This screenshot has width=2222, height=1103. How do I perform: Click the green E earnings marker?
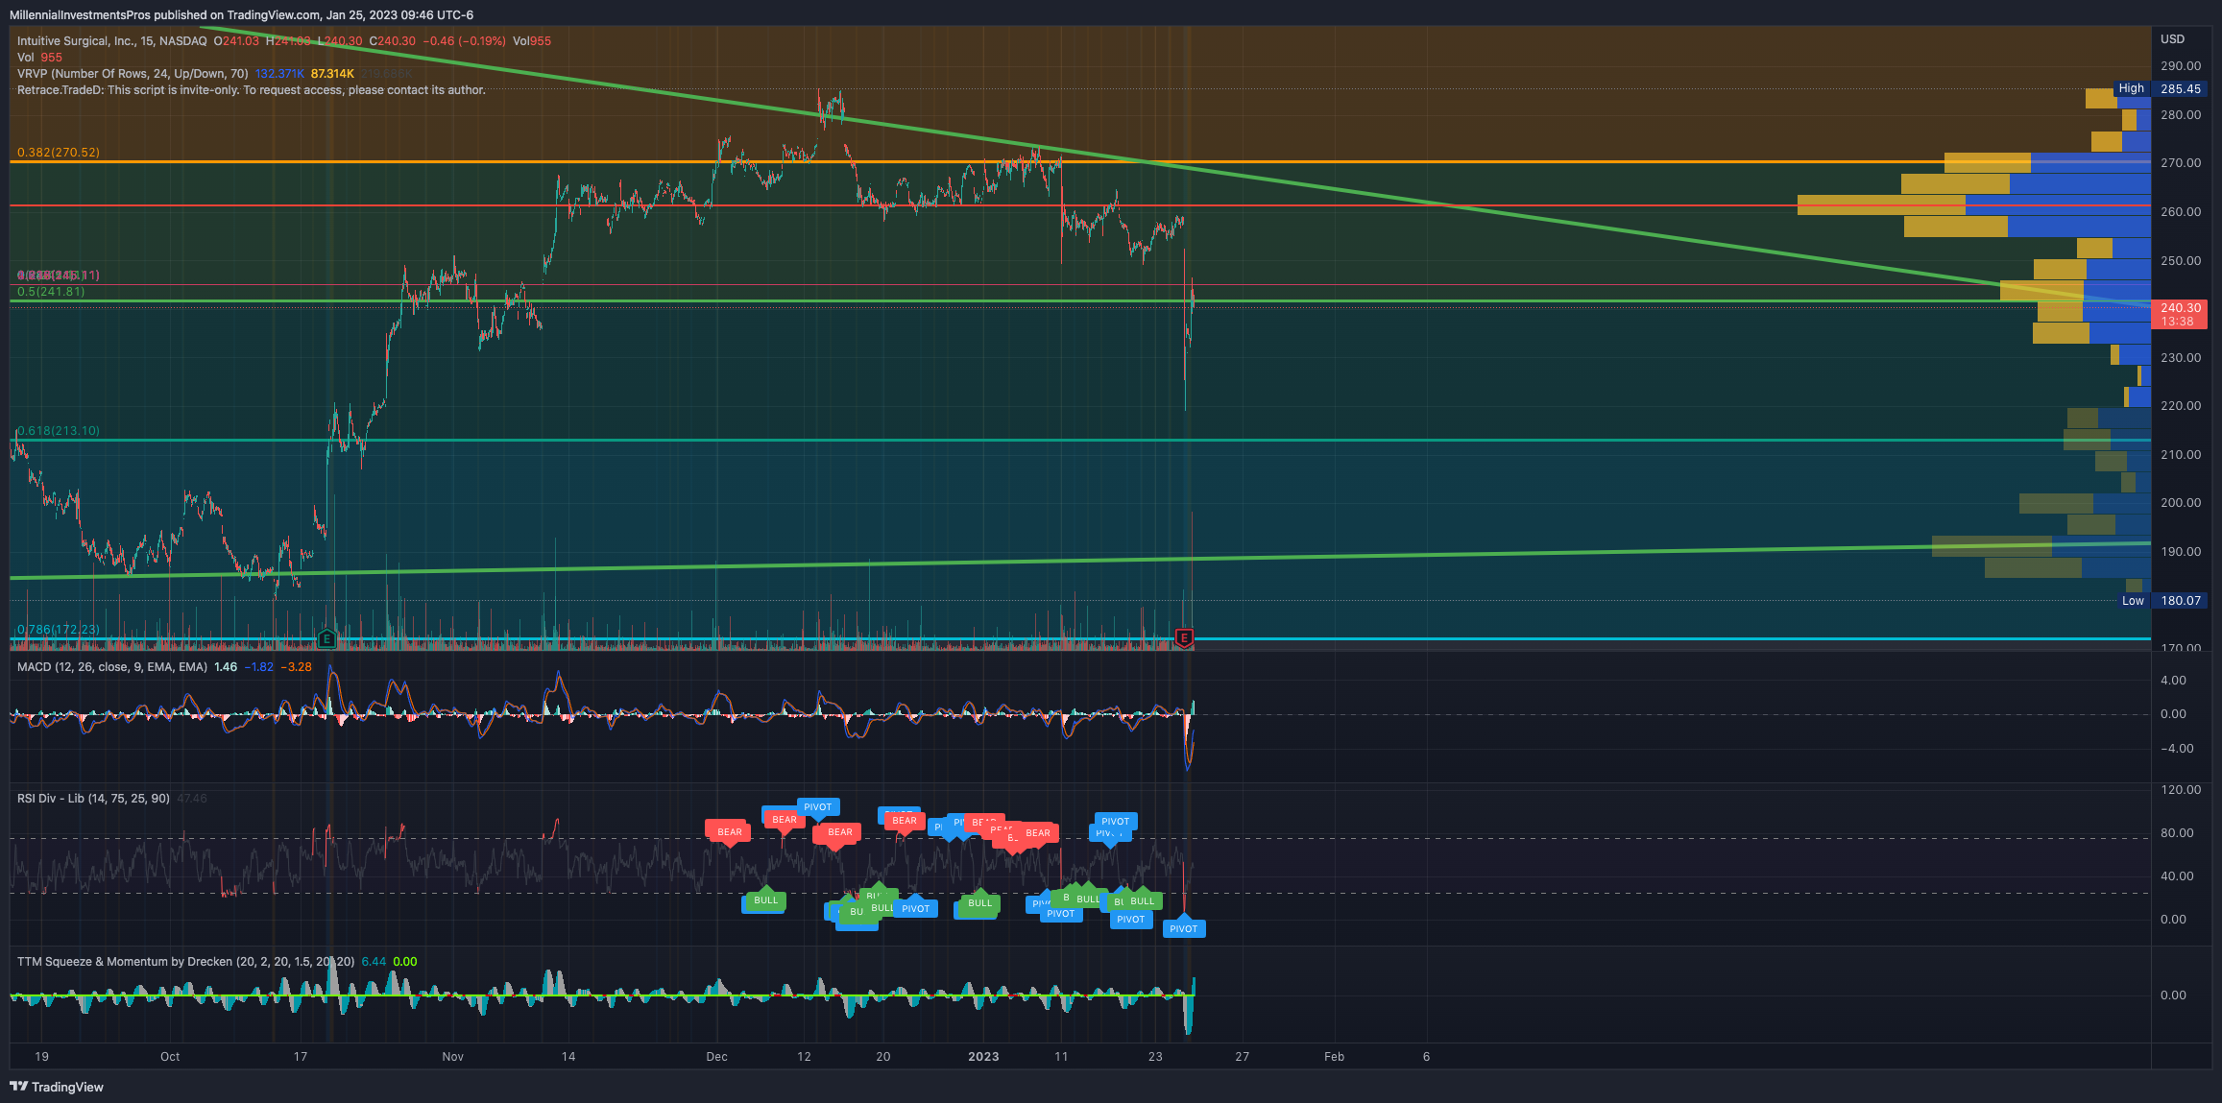click(326, 638)
